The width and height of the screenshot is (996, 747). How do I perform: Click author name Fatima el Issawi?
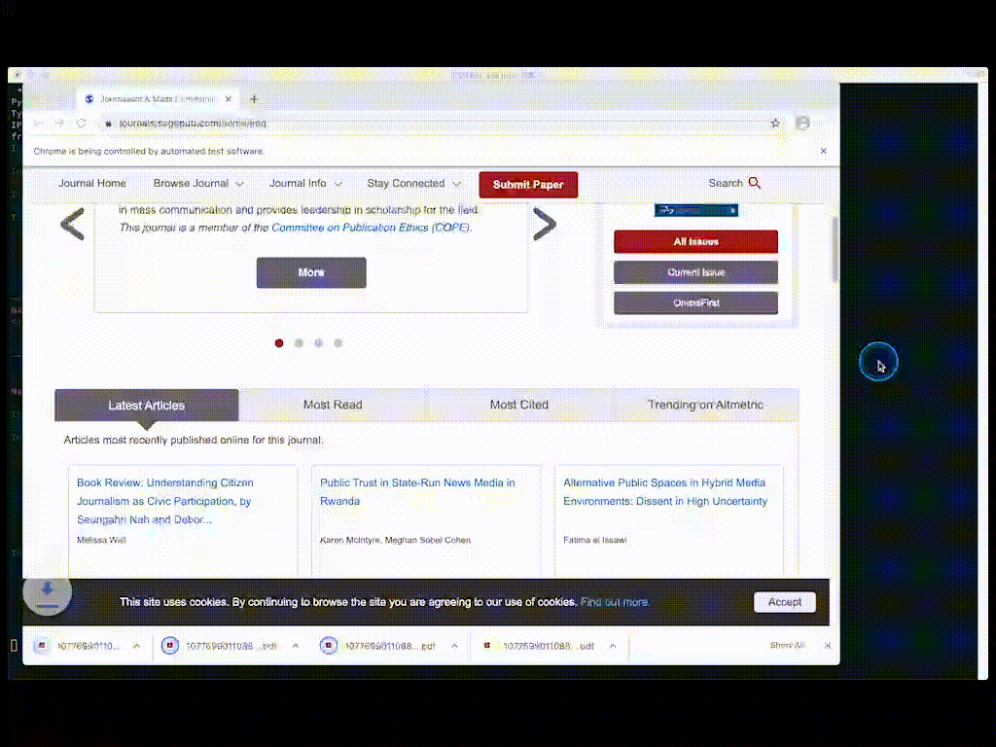pos(594,540)
